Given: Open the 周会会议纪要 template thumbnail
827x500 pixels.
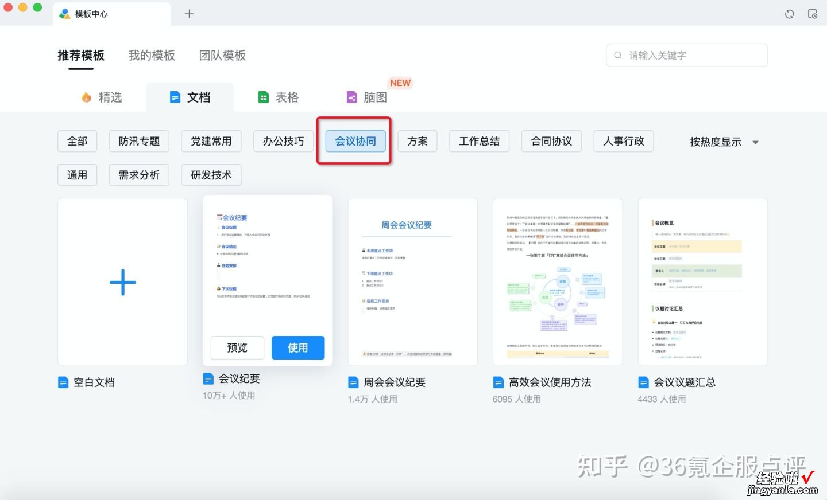Looking at the screenshot, I should click(413, 282).
